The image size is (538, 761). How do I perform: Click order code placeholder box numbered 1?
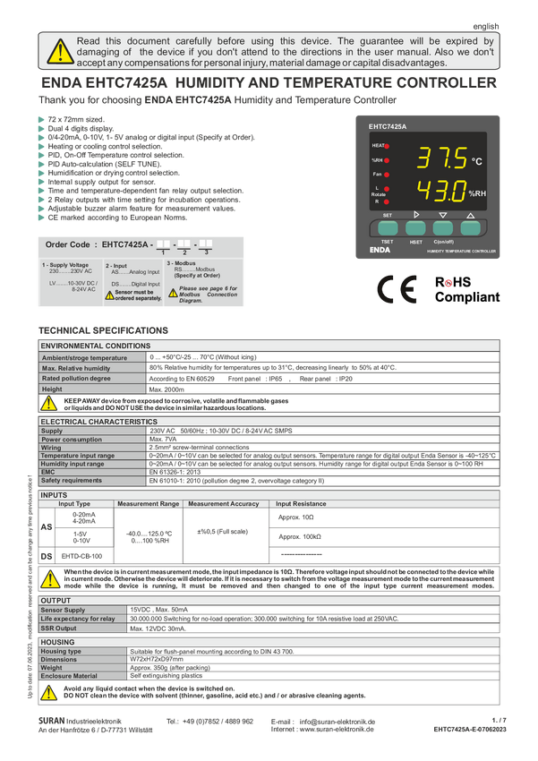pos(163,244)
